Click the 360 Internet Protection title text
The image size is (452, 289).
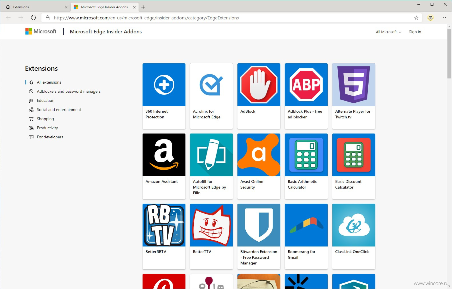[x=157, y=114]
